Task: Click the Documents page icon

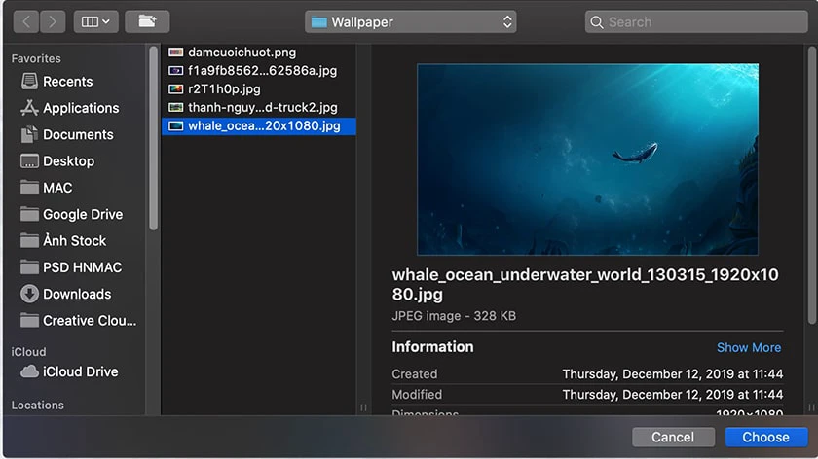Action: pos(29,134)
